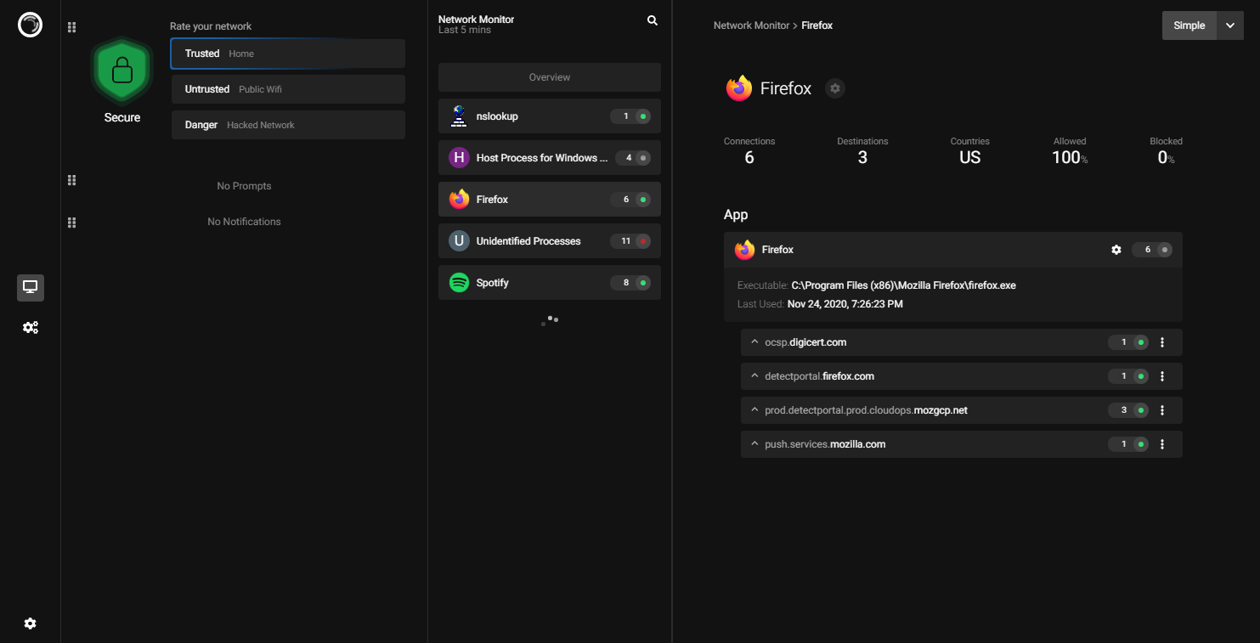Open the Host Process for Windows entry
Screen dimensions: 1260x643
tap(550, 158)
